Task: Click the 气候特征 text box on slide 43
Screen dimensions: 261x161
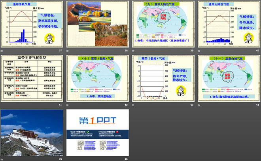Action: [x=181, y=74]
